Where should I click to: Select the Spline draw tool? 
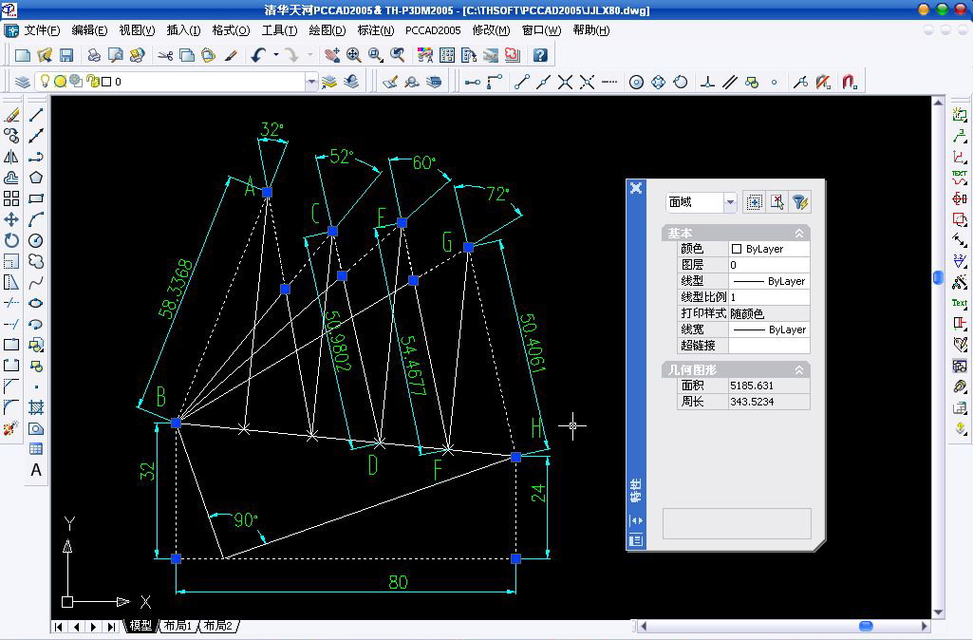coord(36,282)
